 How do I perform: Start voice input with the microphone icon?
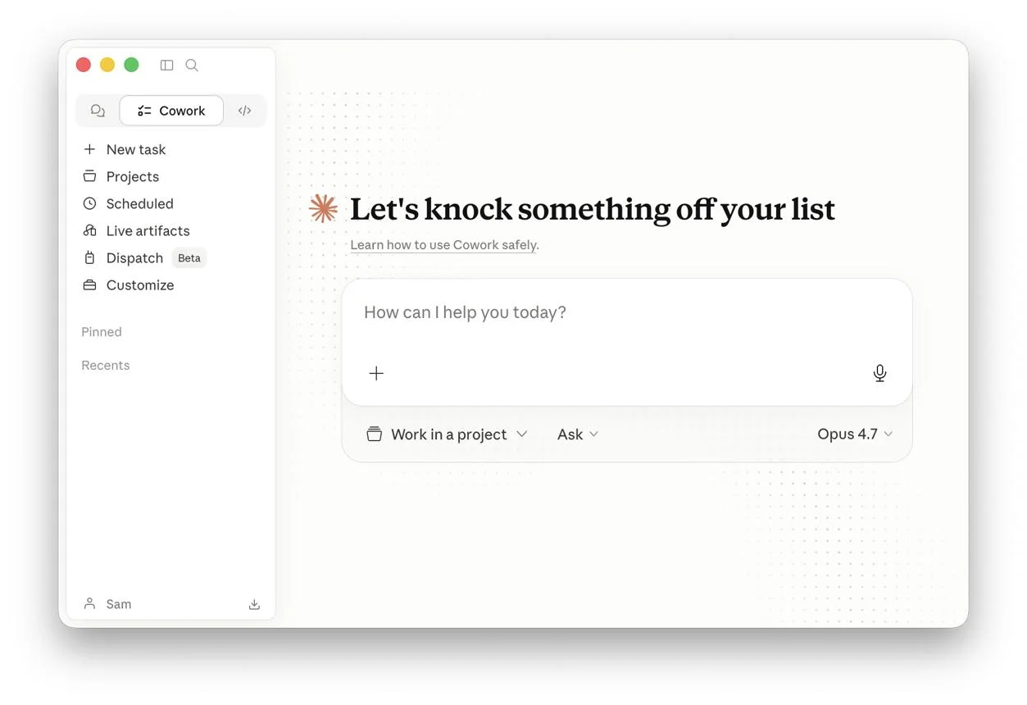(x=879, y=374)
